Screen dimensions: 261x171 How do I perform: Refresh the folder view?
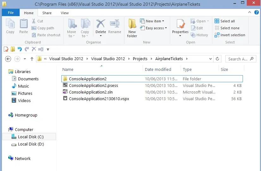pos(217,59)
